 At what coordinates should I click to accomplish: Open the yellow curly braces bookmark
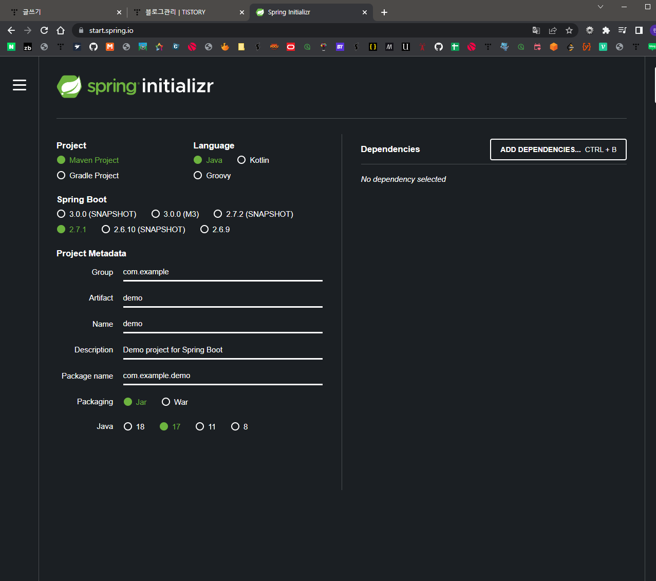click(373, 47)
